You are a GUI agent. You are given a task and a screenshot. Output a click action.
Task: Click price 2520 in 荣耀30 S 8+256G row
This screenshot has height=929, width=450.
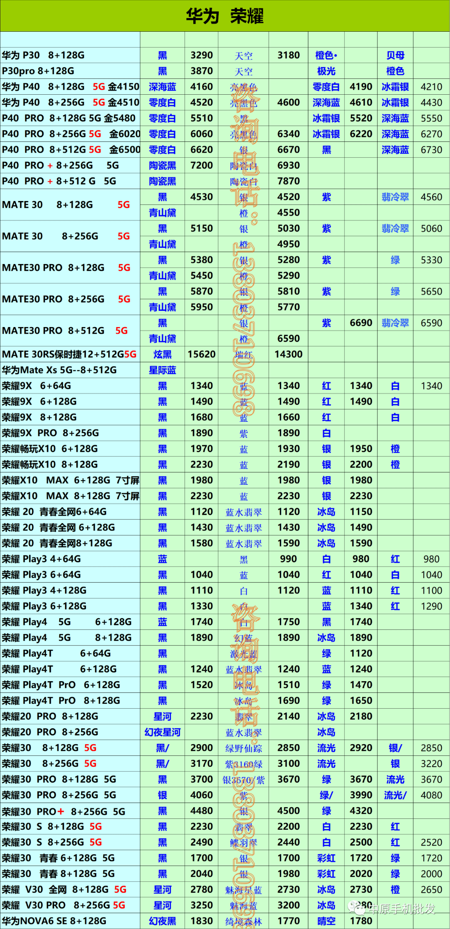click(x=431, y=843)
